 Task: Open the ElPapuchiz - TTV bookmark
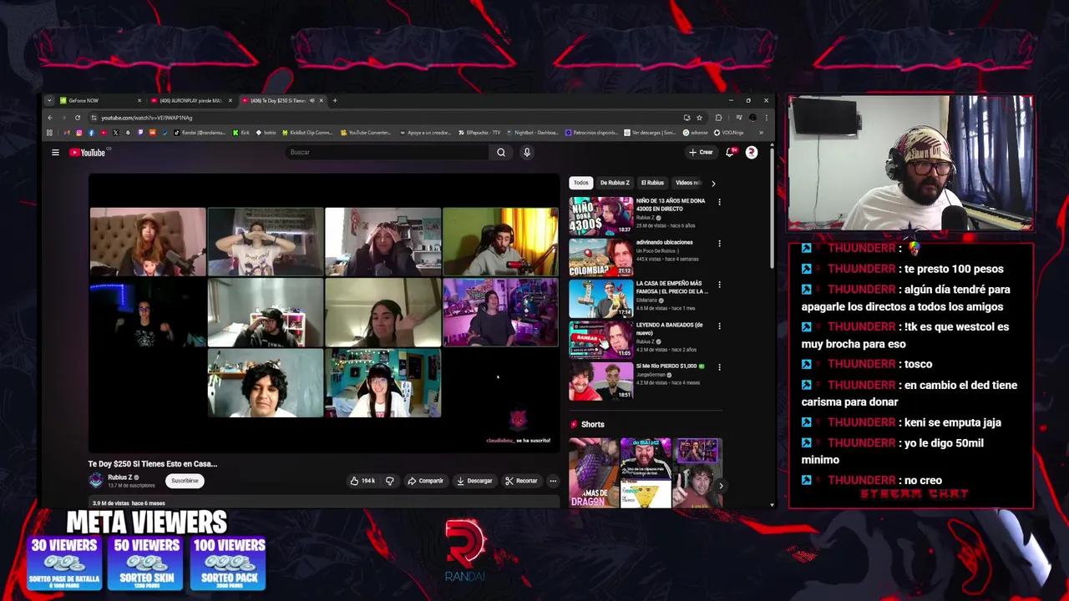479,133
